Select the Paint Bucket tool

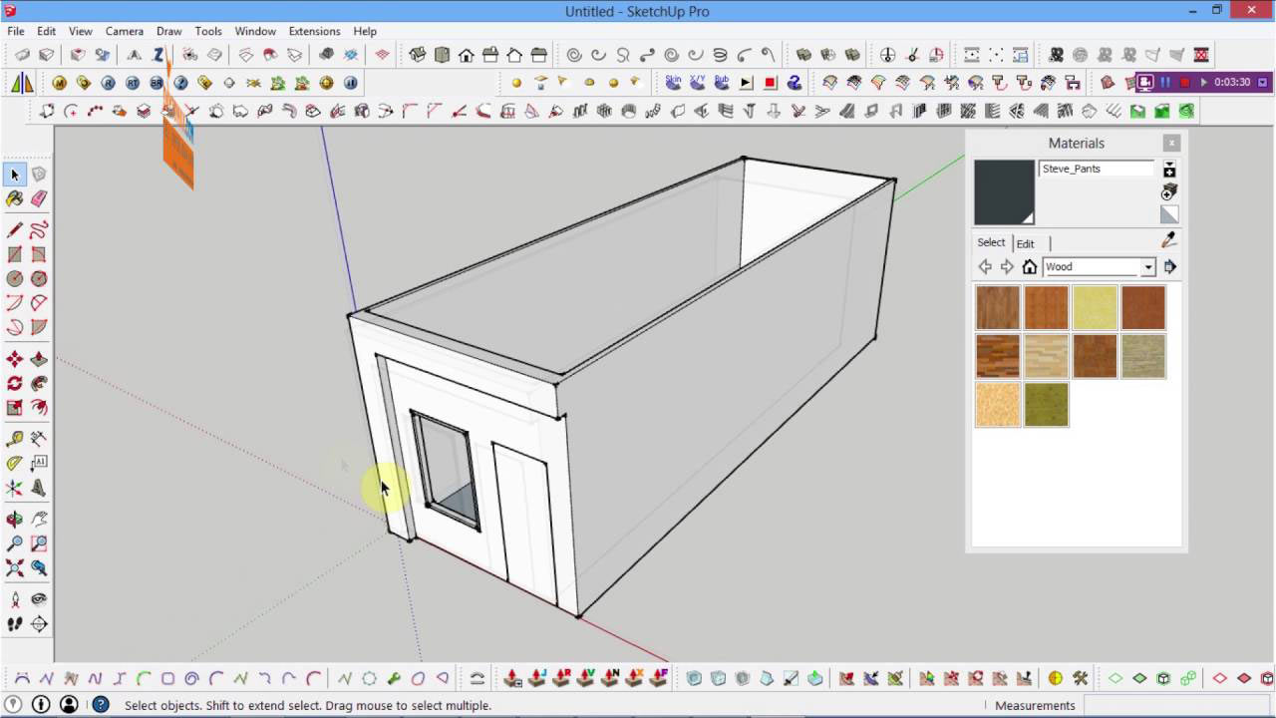[13, 199]
